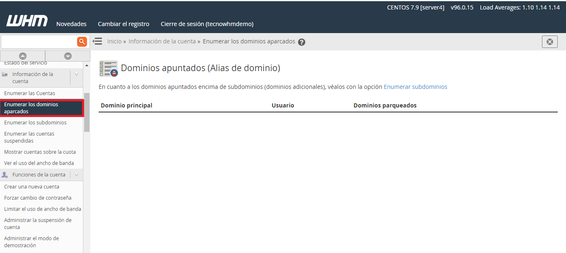Open Enumerar las Cuentas in sidebar

[x=29, y=93]
